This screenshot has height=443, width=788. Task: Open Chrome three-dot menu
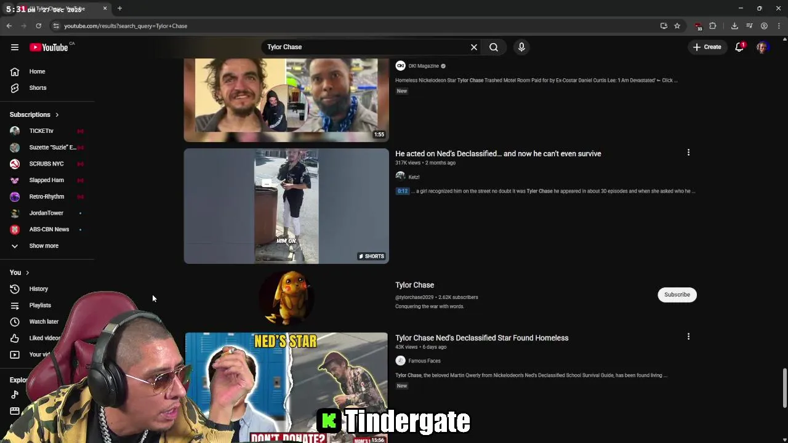[779, 26]
